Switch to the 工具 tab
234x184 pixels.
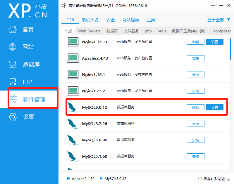pyautogui.click(x=151, y=20)
